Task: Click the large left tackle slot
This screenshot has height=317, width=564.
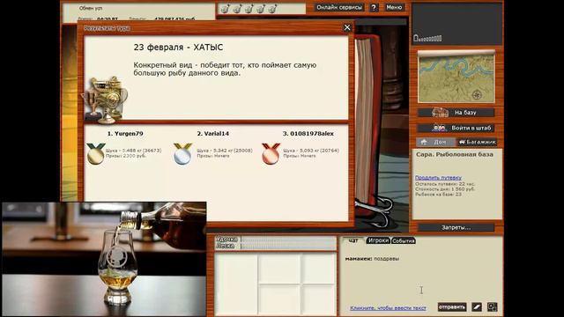Action: (x=236, y=284)
